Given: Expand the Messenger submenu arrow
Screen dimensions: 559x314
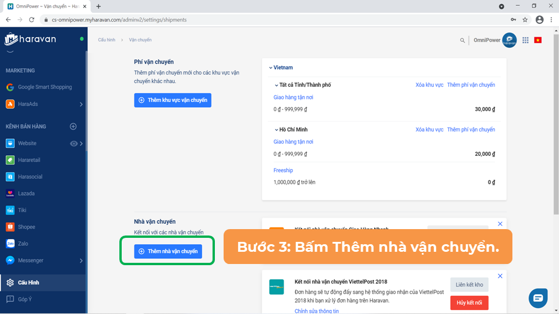Looking at the screenshot, I should pyautogui.click(x=82, y=261).
